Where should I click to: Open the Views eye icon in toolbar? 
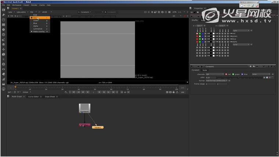click(3, 69)
